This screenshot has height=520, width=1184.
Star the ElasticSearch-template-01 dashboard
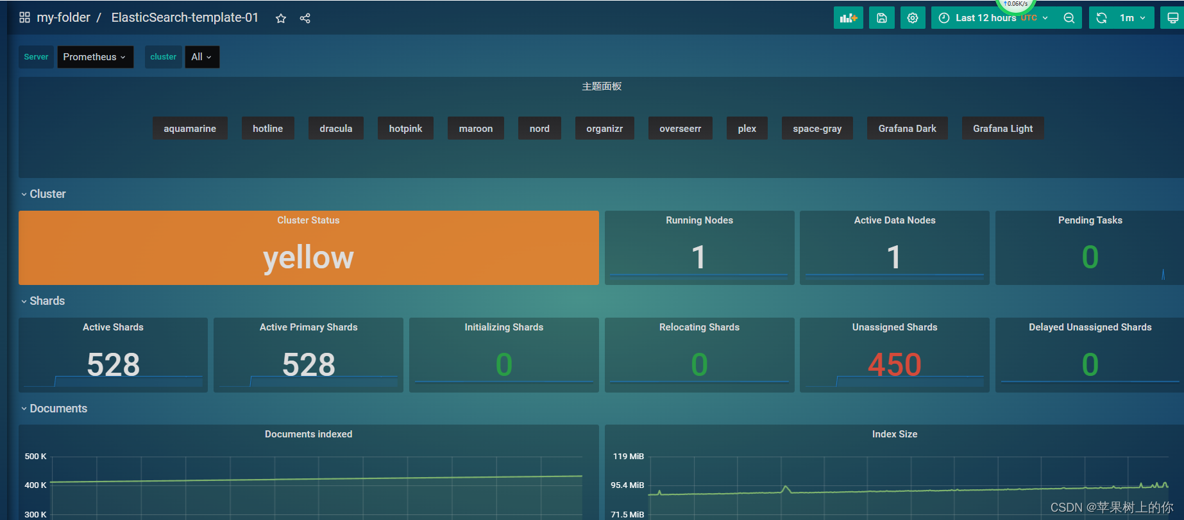pyautogui.click(x=281, y=19)
